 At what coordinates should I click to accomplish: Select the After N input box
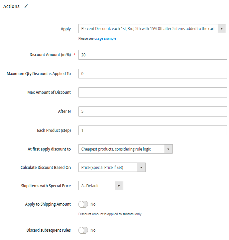pos(152,111)
